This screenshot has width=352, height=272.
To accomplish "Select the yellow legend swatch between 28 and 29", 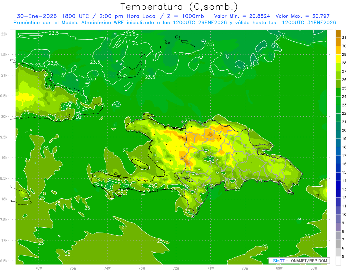I will [338, 59].
